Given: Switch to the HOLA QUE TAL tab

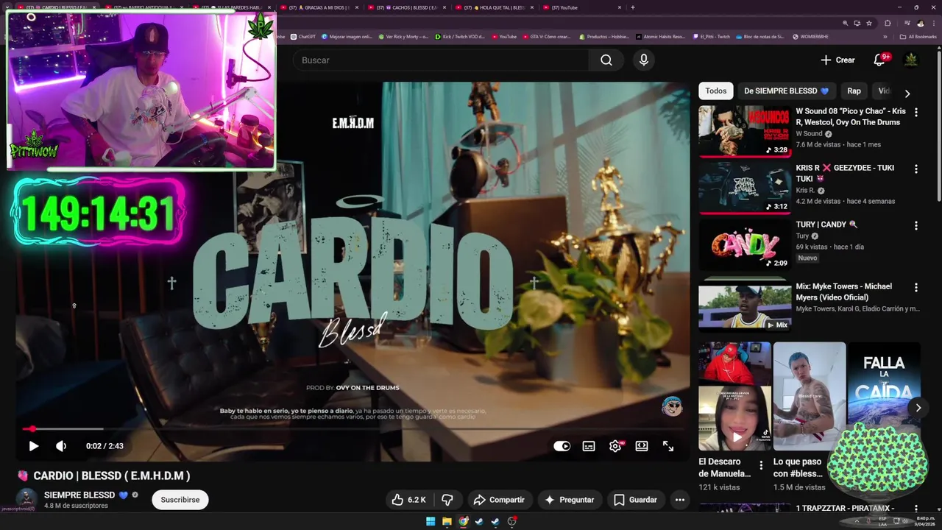Looking at the screenshot, I should coord(495,7).
